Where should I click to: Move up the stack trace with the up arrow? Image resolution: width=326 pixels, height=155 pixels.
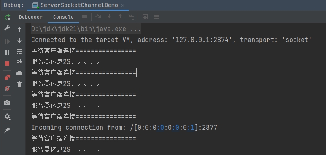pos(19,29)
